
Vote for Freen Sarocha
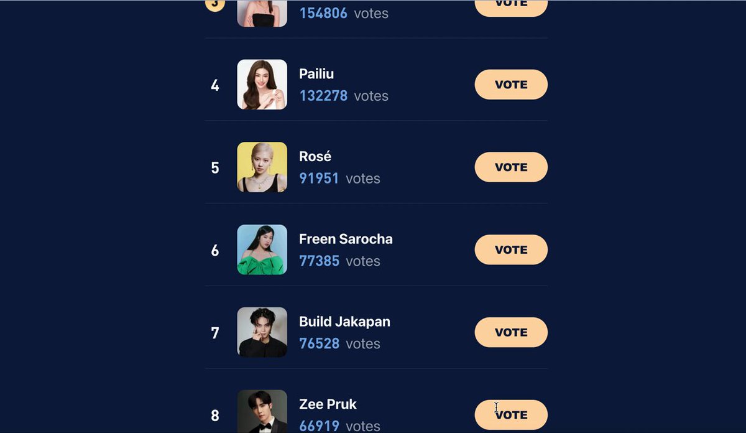coord(511,249)
